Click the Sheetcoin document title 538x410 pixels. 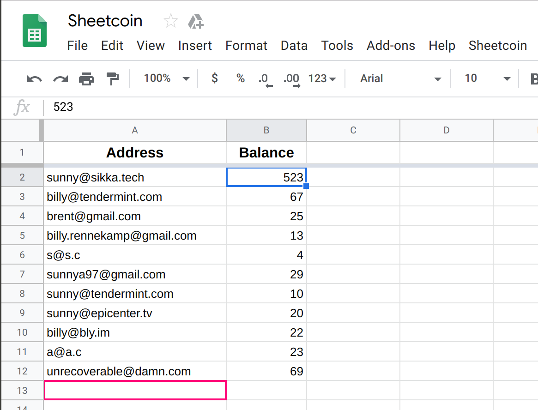coord(105,21)
